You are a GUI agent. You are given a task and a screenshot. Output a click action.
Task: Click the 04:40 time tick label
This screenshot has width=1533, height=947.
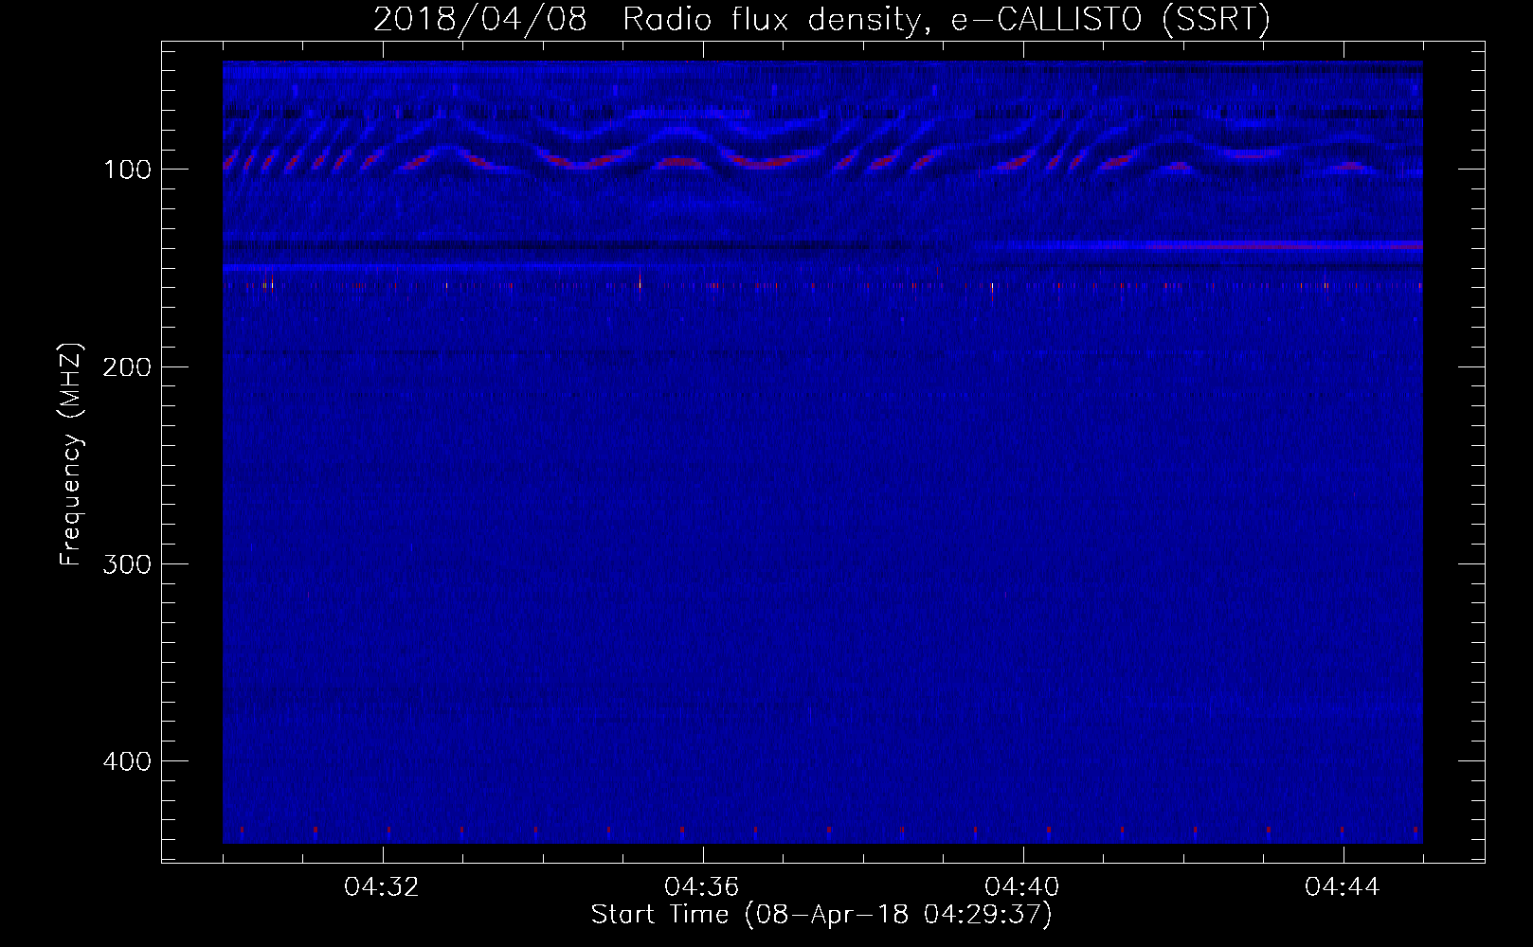(1022, 887)
